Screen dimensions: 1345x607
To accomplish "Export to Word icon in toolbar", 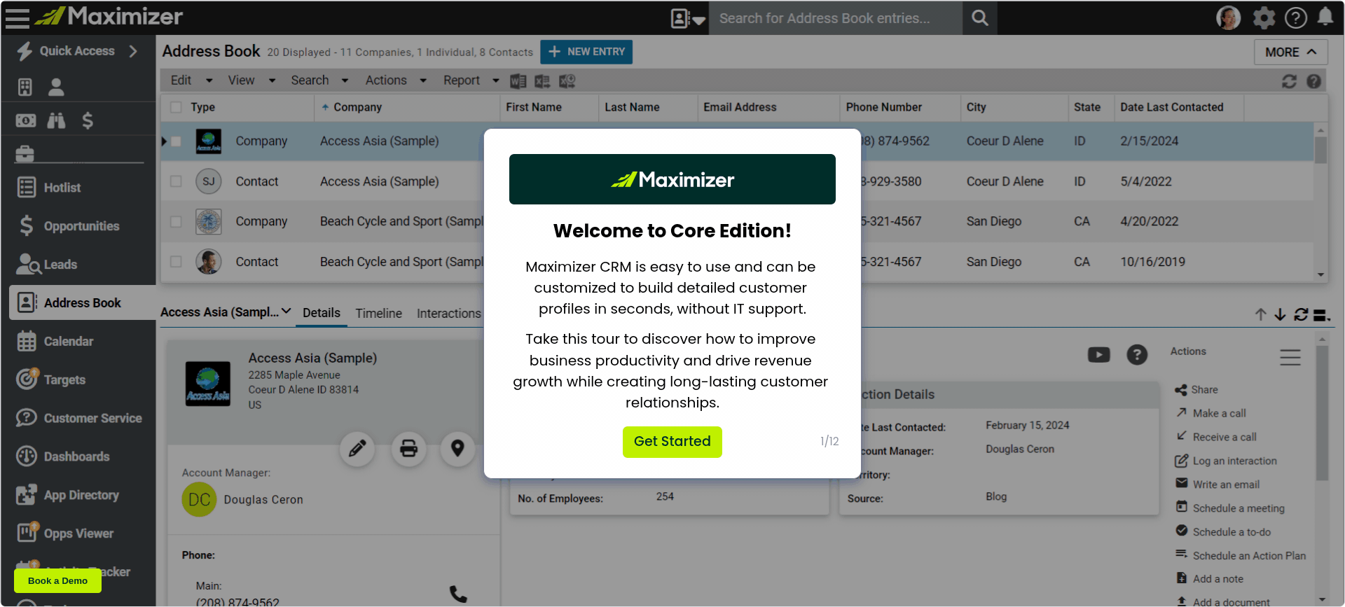I will (x=518, y=81).
